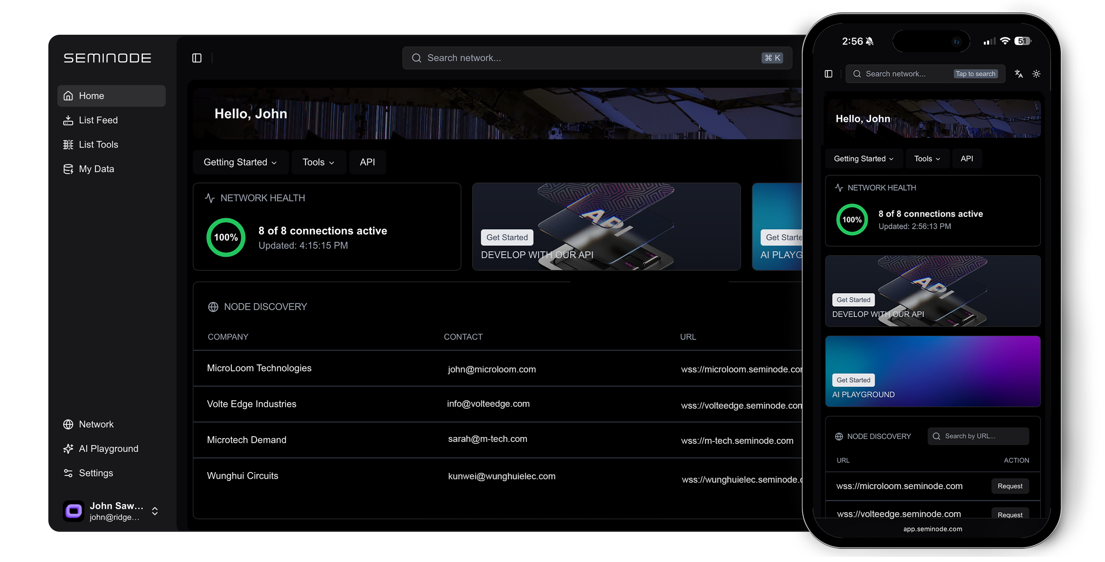Click Get Started on desktop API card

click(x=507, y=237)
